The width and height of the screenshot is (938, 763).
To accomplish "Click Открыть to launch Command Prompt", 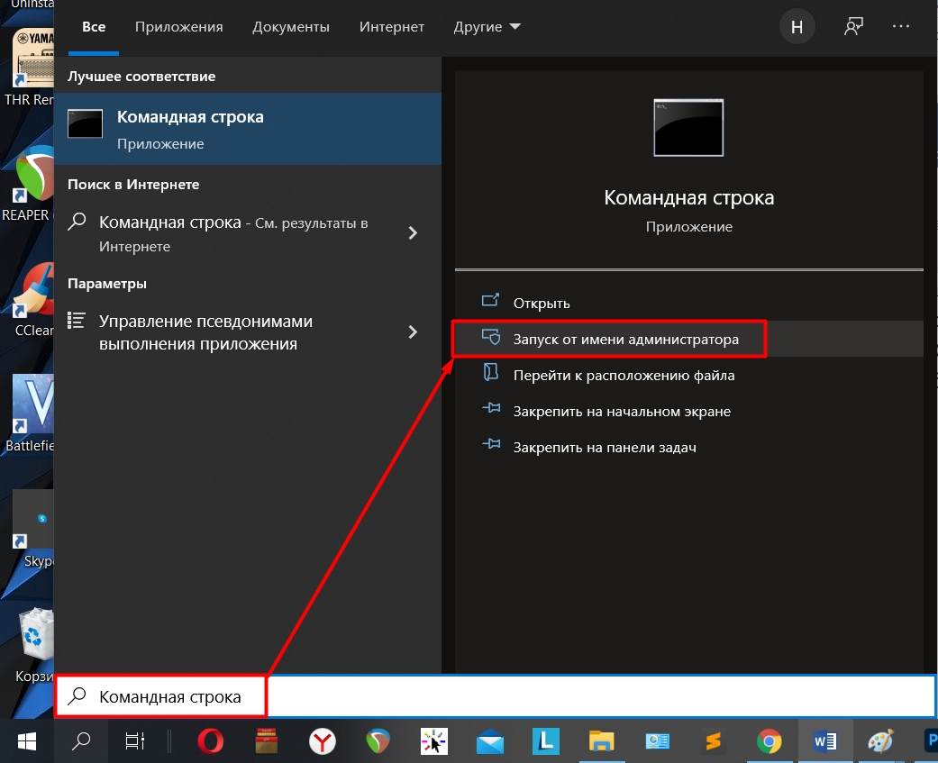I will pyautogui.click(x=688, y=304).
